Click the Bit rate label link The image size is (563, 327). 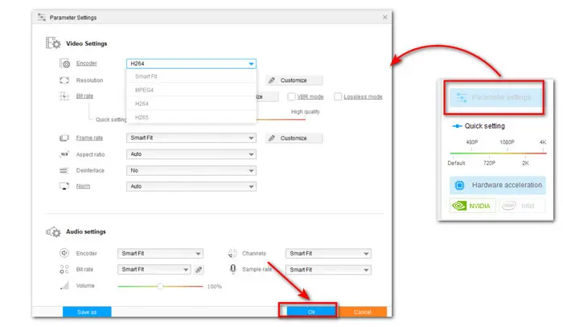point(84,96)
